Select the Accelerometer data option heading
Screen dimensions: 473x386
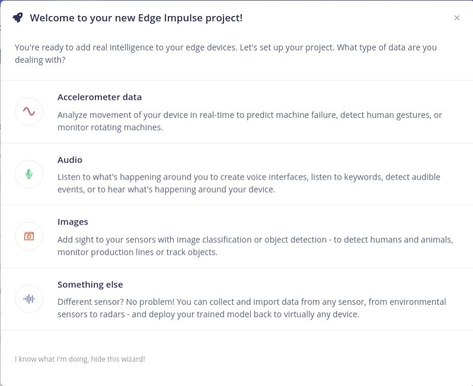point(100,97)
